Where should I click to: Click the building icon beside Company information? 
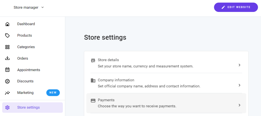pos(93,80)
